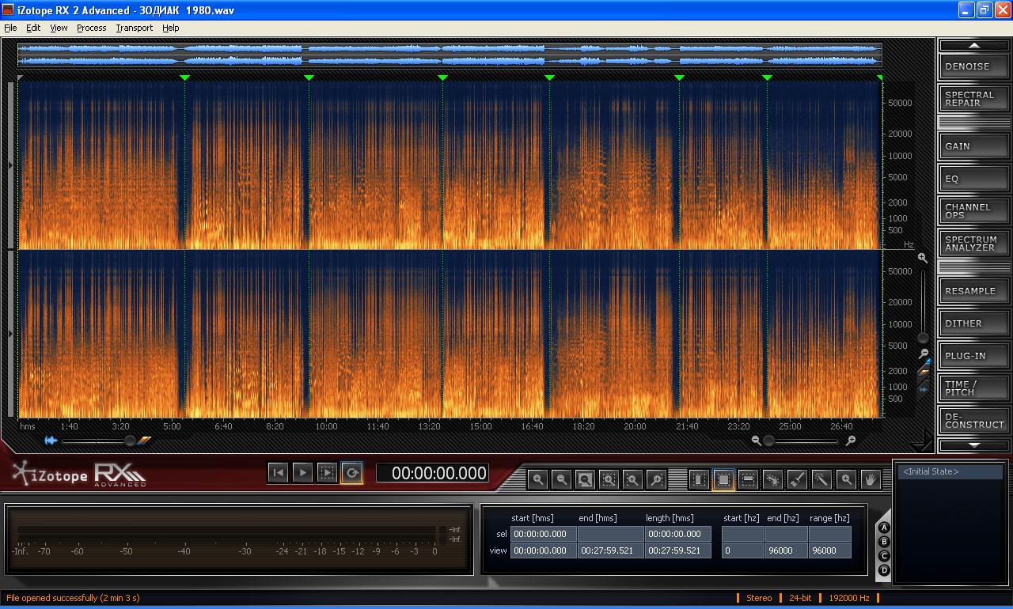Open the Channel Ops module
The width and height of the screenshot is (1013, 609).
point(974,211)
